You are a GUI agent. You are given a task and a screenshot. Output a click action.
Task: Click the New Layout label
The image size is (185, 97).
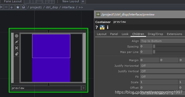coord(71,1)
